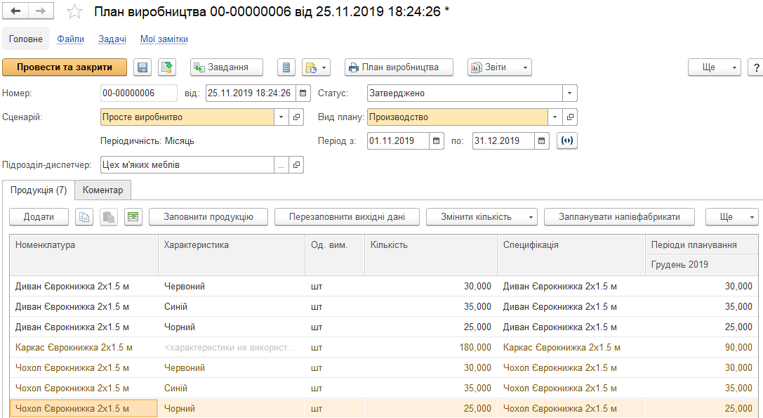Screen dimensions: 763x418
Task: Save document using the floppy disk icon
Action: [142, 67]
